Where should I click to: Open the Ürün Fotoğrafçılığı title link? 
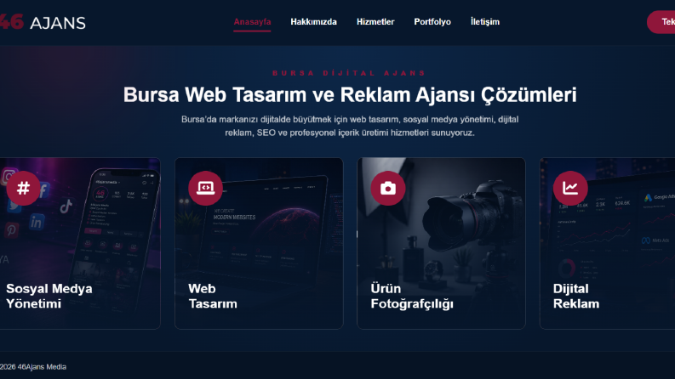pos(412,296)
